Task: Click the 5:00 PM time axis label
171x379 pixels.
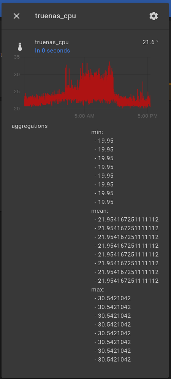Action: pos(147,116)
